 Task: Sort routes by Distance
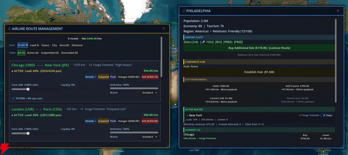[77, 45]
